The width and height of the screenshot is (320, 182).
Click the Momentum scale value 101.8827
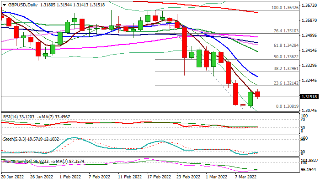(x=309, y=160)
